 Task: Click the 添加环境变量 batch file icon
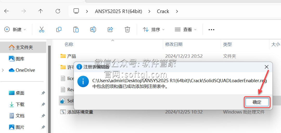click(x=63, y=112)
